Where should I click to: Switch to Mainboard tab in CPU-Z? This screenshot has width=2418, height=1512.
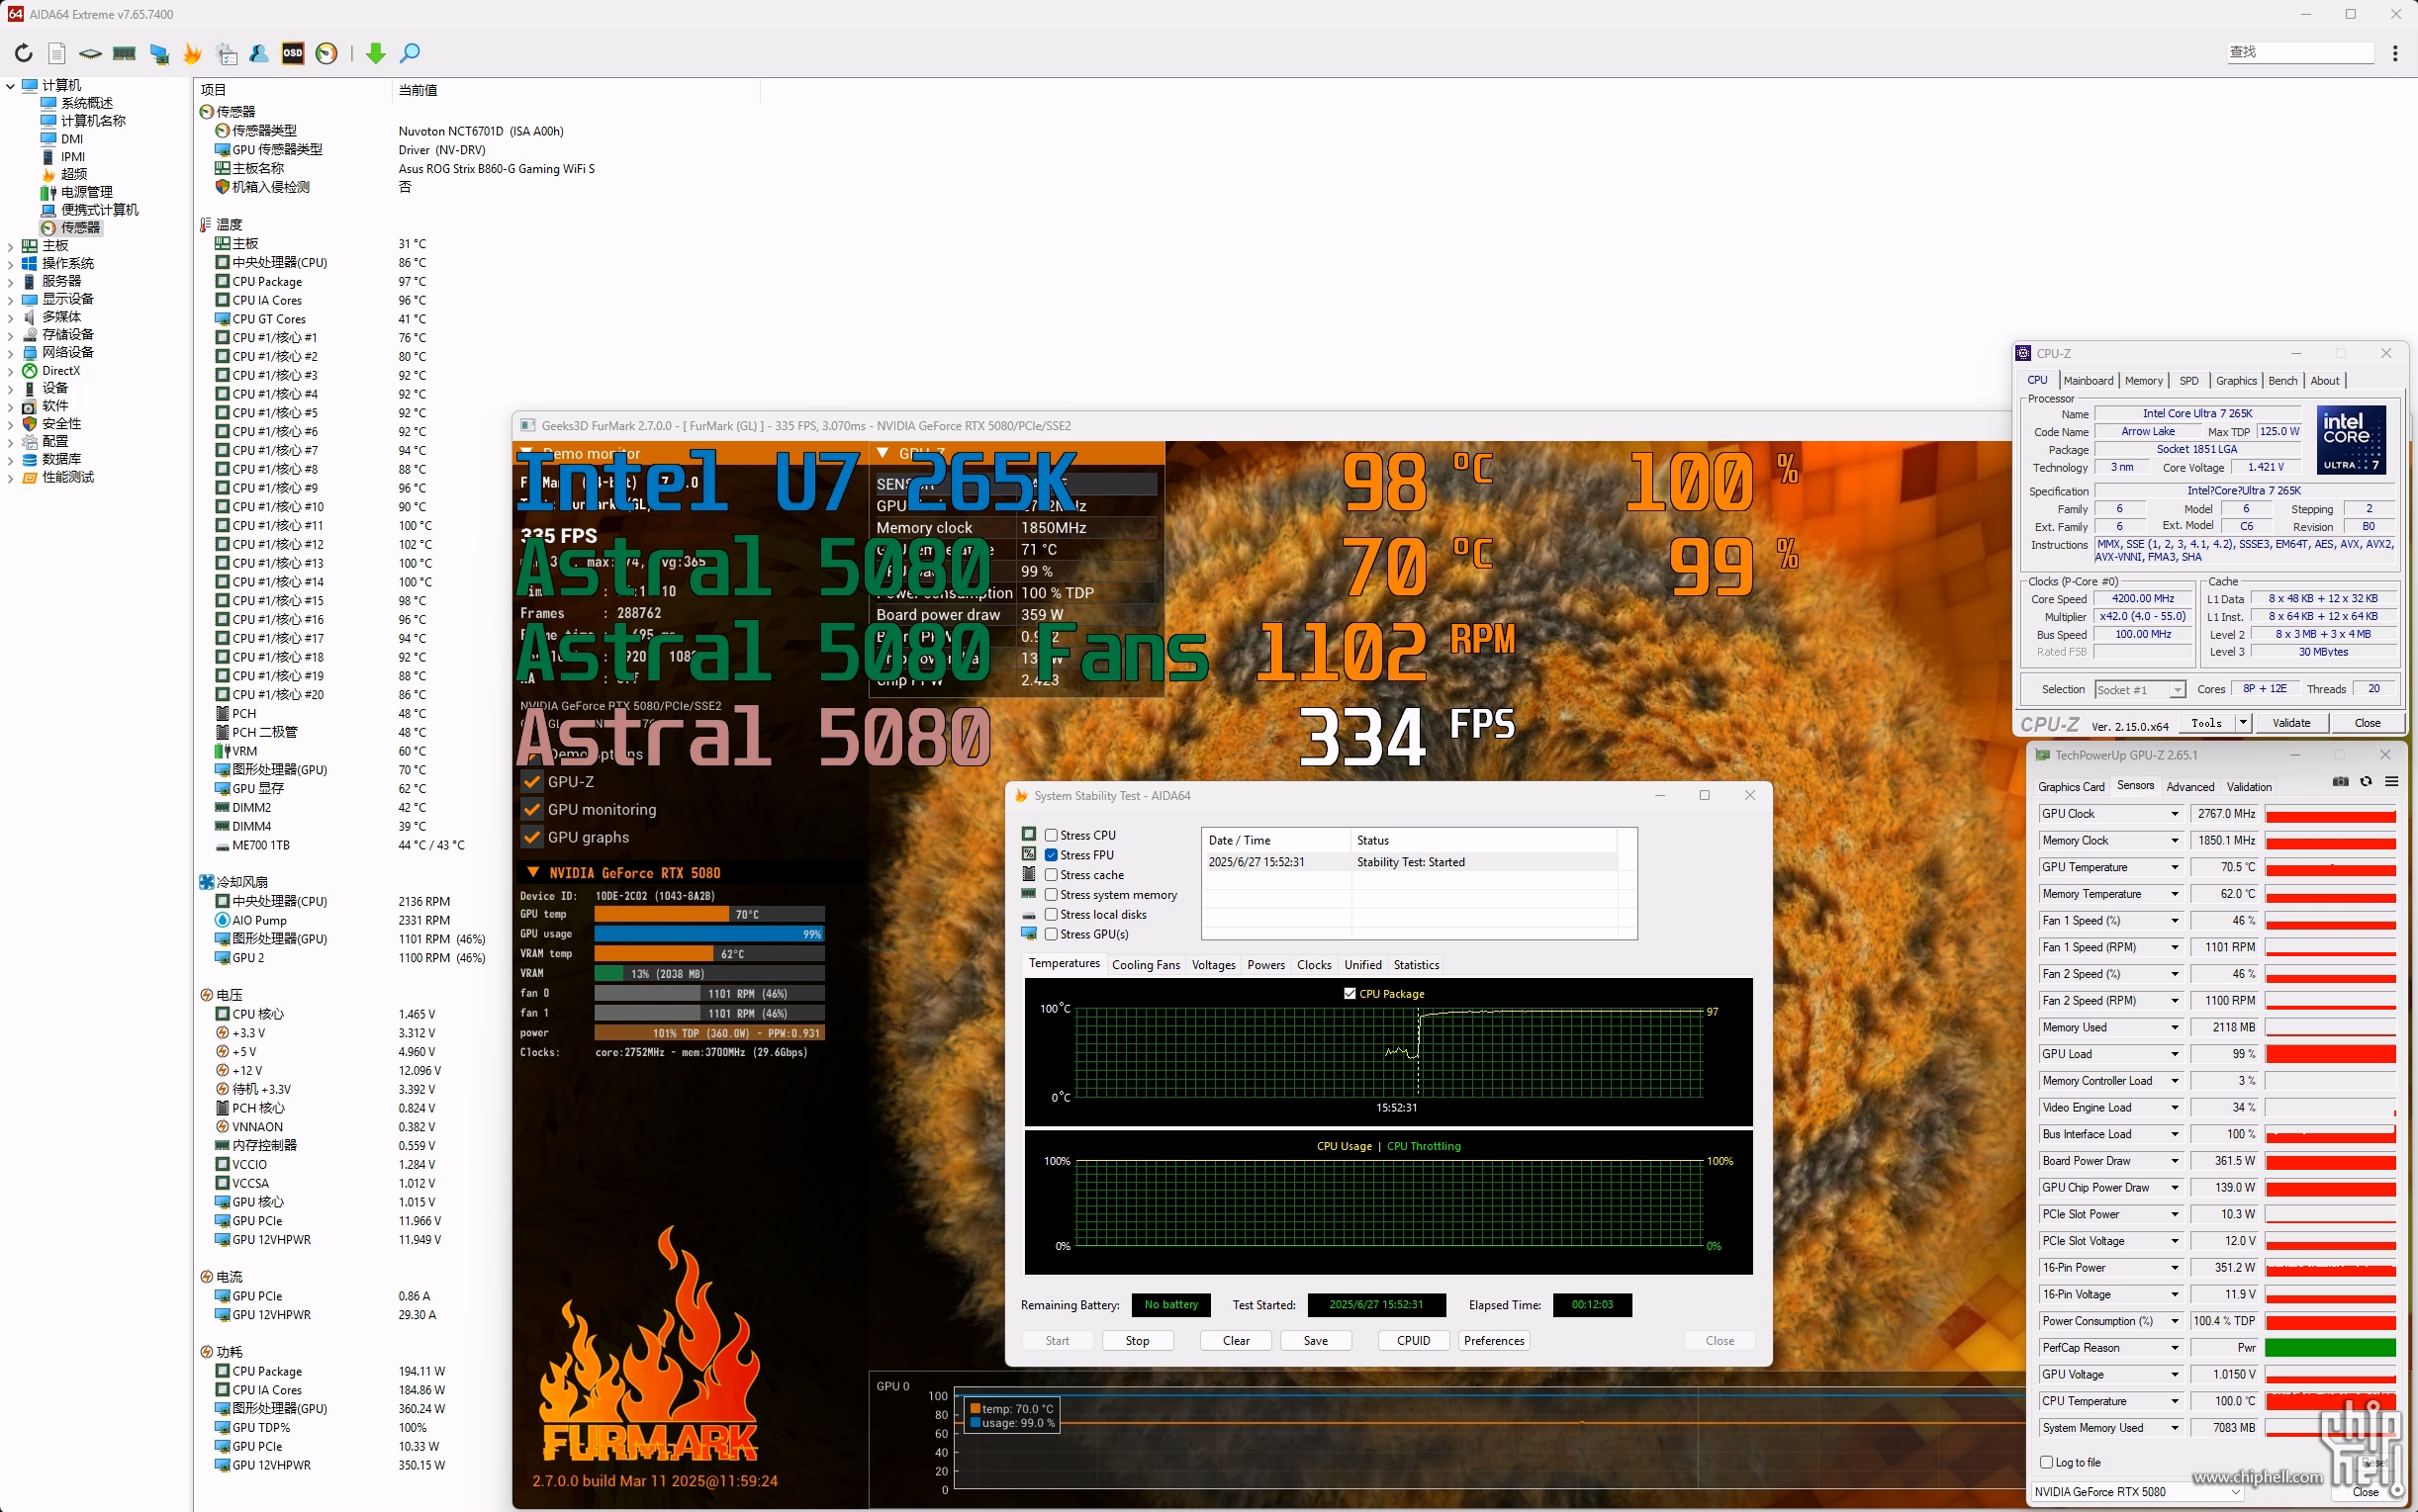pyautogui.click(x=2088, y=380)
